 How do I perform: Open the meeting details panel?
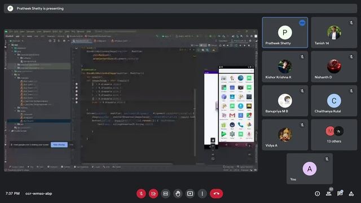click(x=317, y=194)
